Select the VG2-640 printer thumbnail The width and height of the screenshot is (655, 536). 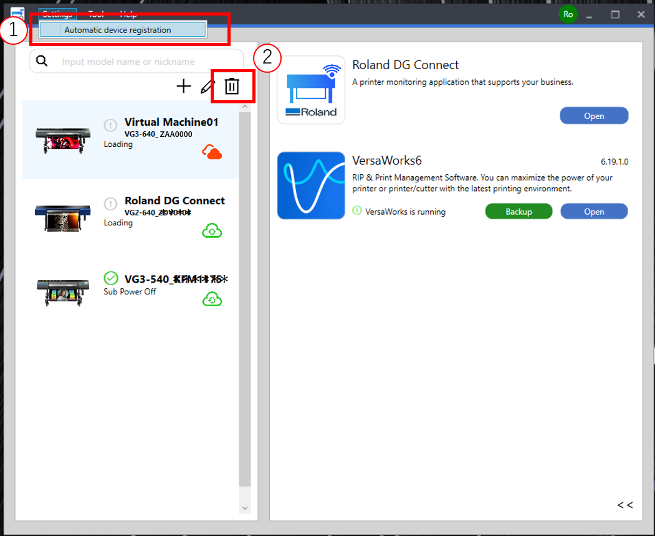(63, 218)
